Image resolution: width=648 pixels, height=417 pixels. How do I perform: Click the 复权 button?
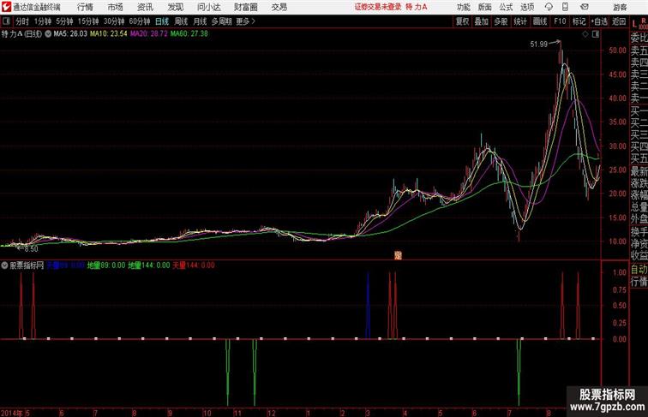point(463,21)
